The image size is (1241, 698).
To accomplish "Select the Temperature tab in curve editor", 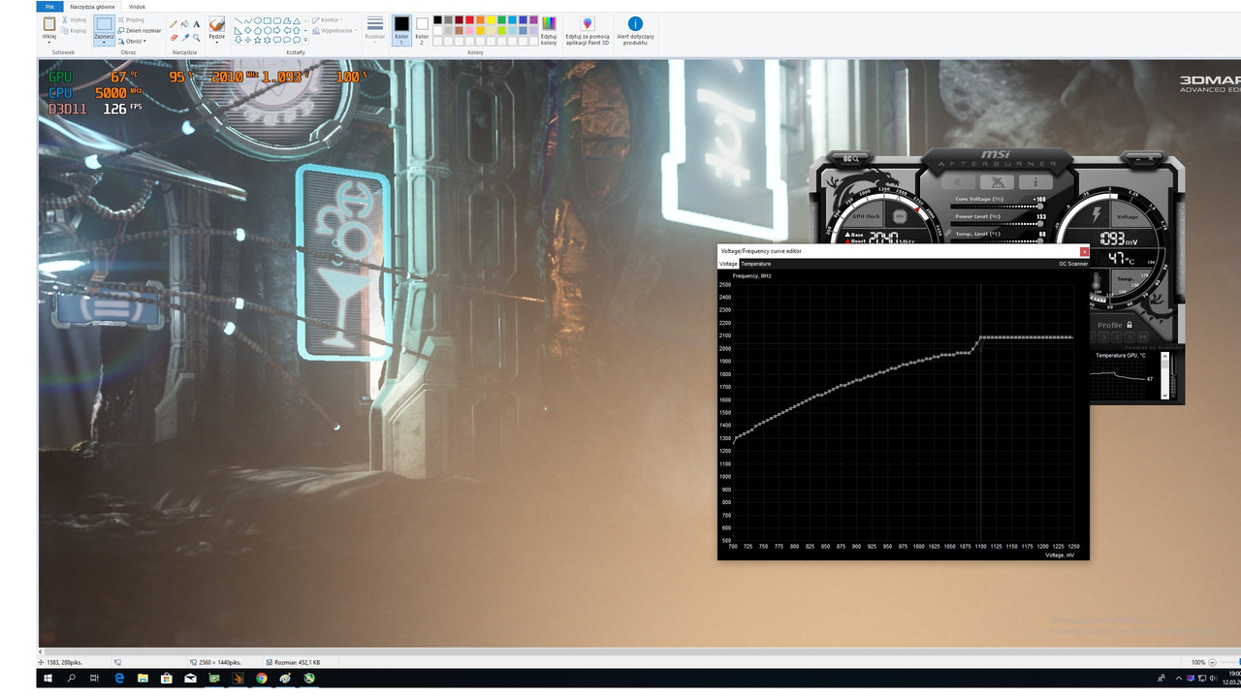I will (756, 264).
